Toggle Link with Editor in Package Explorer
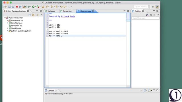Screen dimensions: 182x102 click(x=33, y=15)
